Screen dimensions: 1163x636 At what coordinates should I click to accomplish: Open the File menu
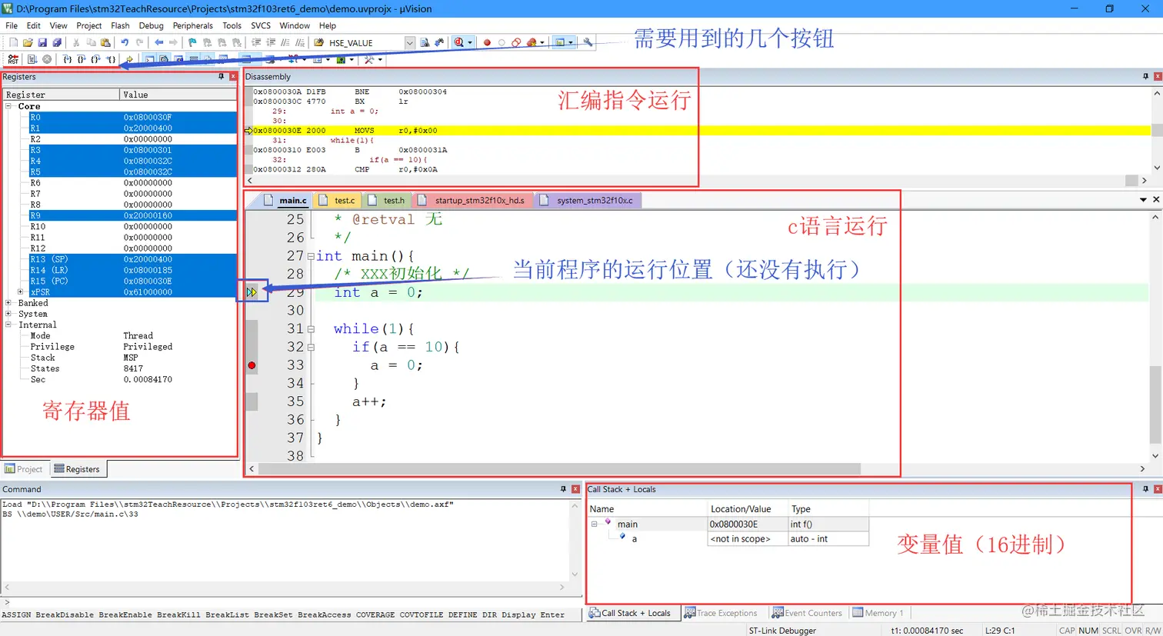tap(12, 25)
